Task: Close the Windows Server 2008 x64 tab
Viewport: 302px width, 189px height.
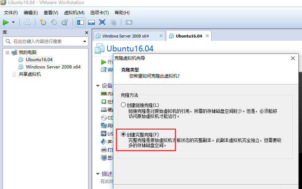Action: click(161, 36)
